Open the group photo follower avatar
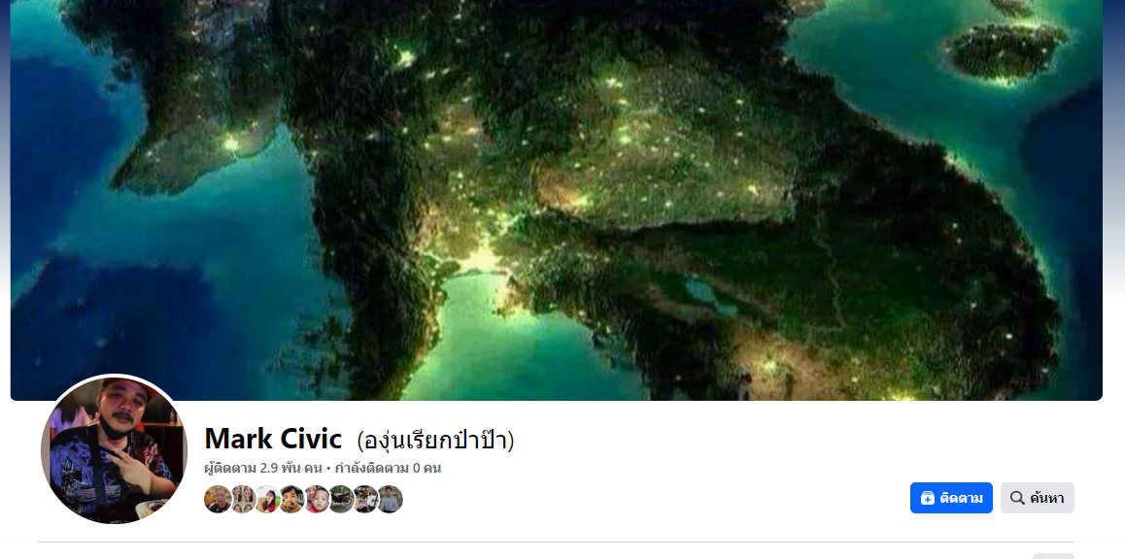The image size is (1125, 559). click(365, 500)
